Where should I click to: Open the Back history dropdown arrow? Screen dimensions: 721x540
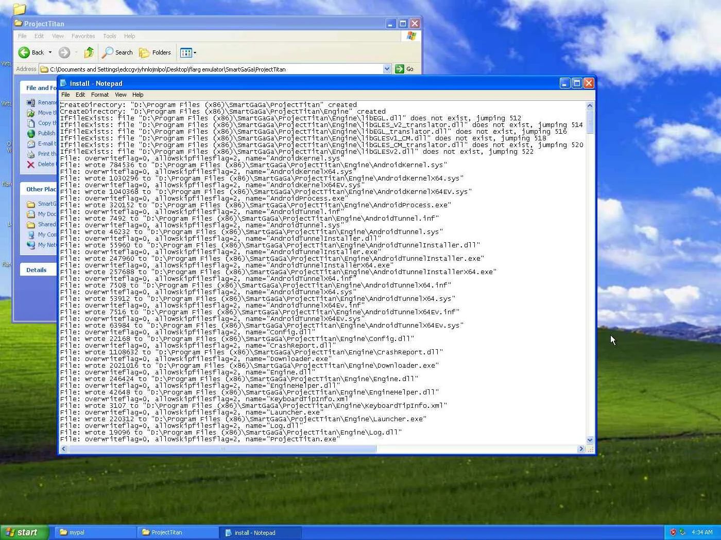point(50,52)
